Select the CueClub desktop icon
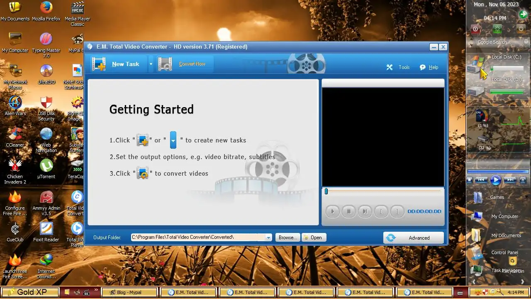The width and height of the screenshot is (531, 299). click(15, 232)
